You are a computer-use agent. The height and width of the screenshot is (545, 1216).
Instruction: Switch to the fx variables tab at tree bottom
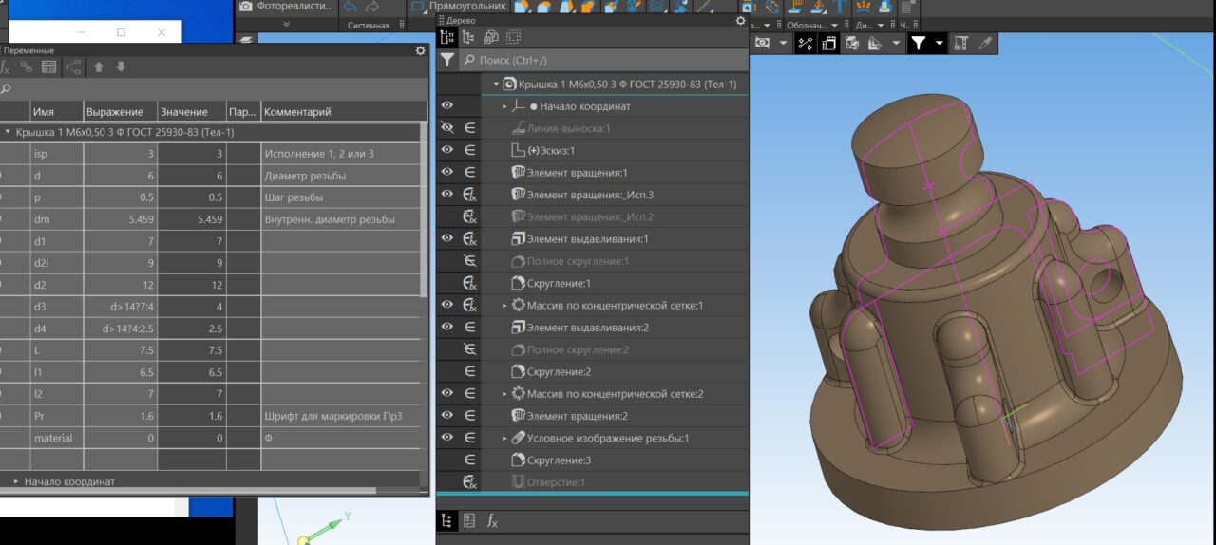pos(492,520)
